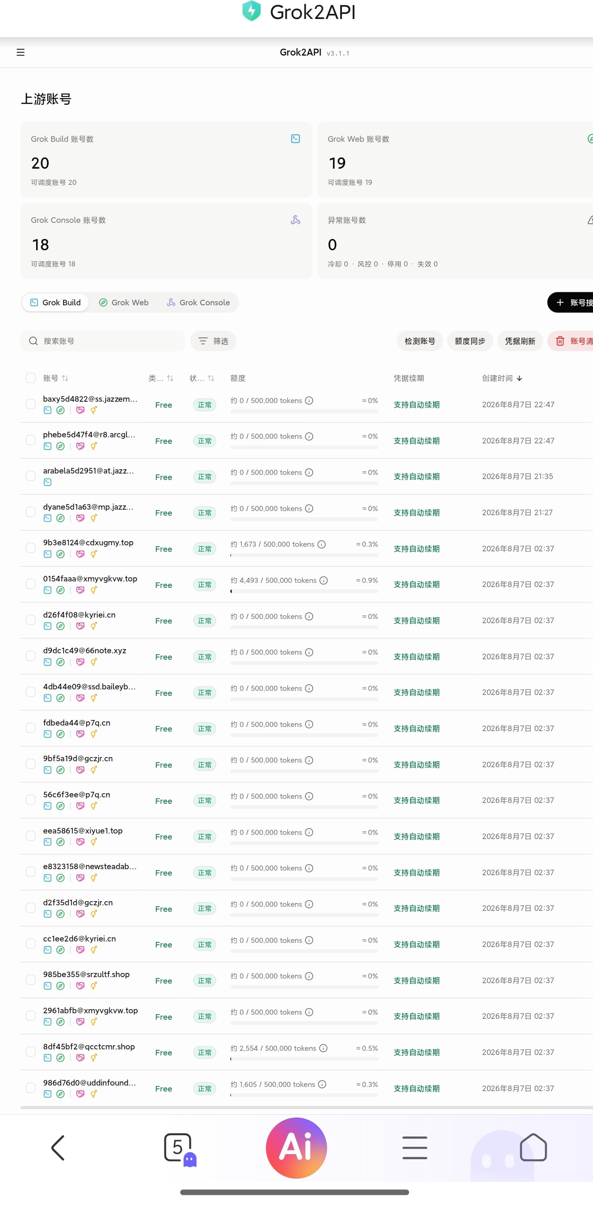Show quota info for d2f35d1d@gczjr.cn
Image resolution: width=593 pixels, height=1206 pixels.
(x=309, y=904)
